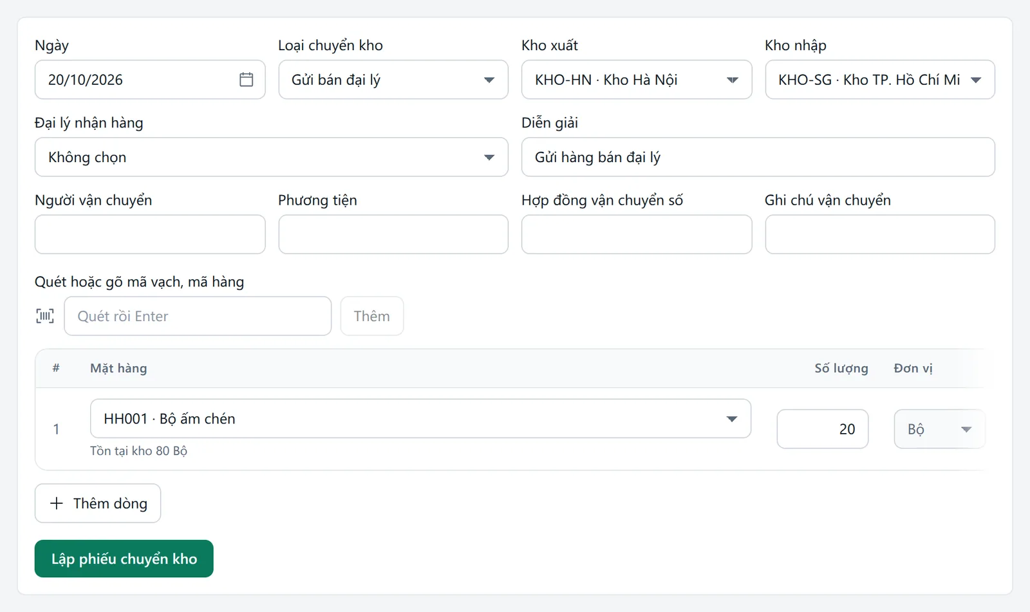
Task: Click the Thêm button next to the barcode field
Action: [372, 316]
